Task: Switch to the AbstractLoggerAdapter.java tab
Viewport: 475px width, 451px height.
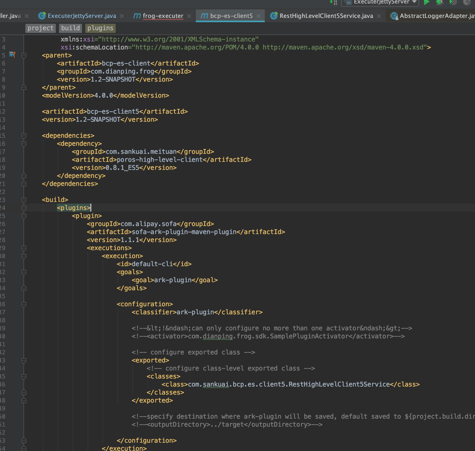Action: [433, 16]
